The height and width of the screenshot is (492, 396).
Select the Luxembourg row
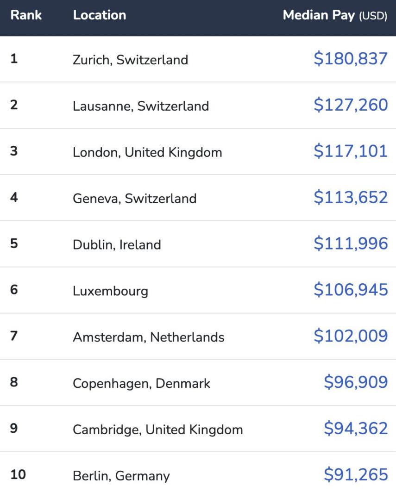pos(198,290)
